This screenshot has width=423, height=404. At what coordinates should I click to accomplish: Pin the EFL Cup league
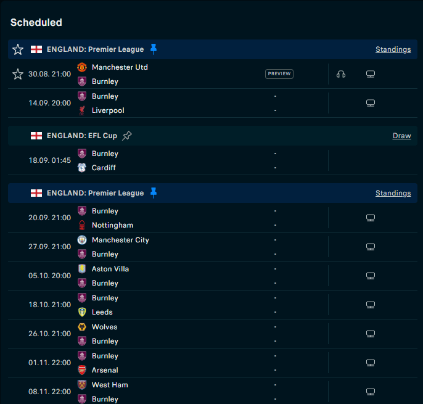127,136
